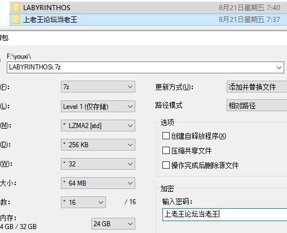Image resolution: width=287 pixels, height=233 pixels.
Task: Open the 添加并替换文件 update mode dropdown
Action: pyautogui.click(x=257, y=87)
